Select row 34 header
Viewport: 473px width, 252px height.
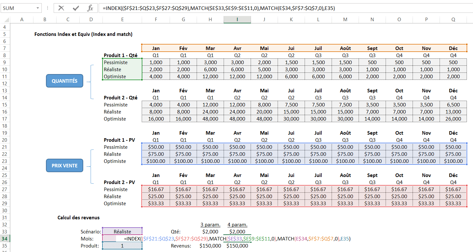(x=4, y=239)
